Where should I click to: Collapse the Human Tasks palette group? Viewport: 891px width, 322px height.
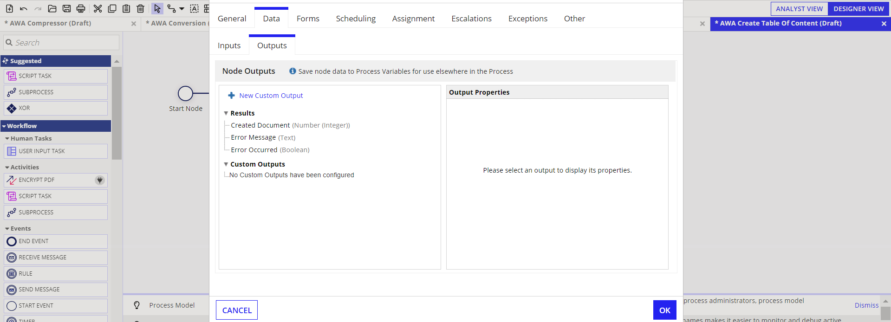point(7,139)
